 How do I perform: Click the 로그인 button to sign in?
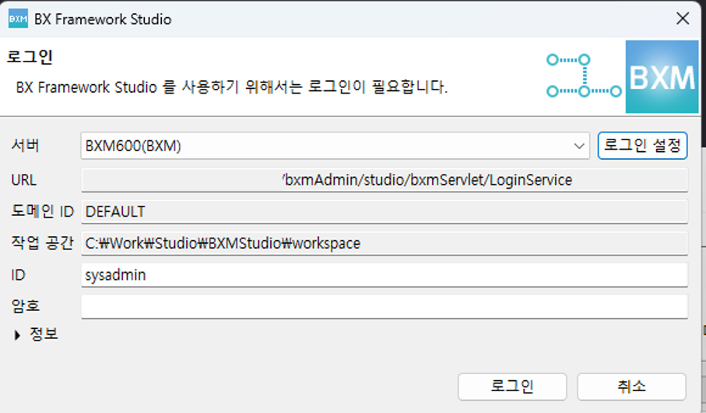point(512,387)
